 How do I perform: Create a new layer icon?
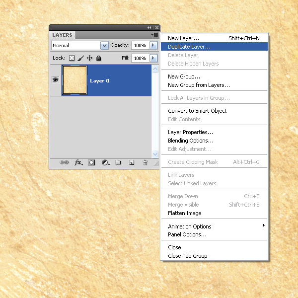(x=132, y=163)
